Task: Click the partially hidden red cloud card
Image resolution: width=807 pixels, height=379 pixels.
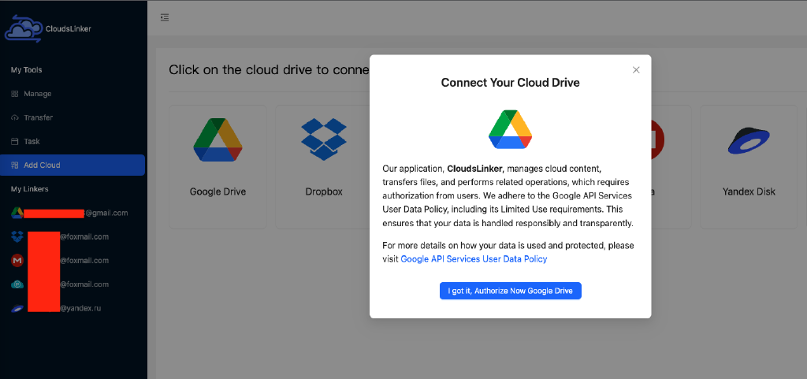Action: pos(671,167)
